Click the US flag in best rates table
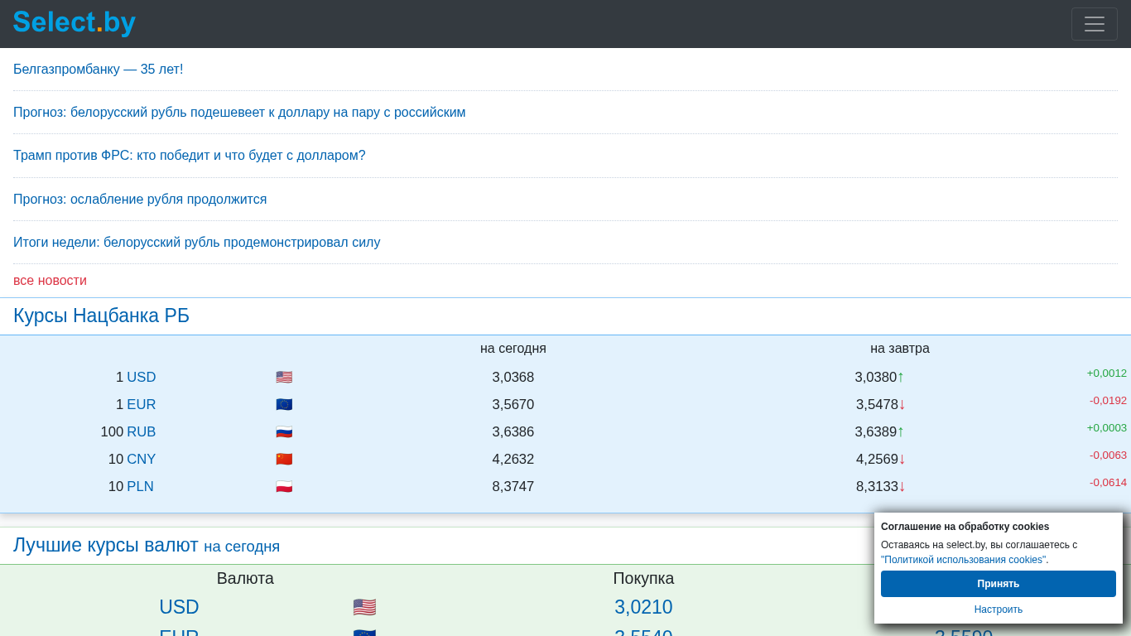1131x636 pixels. [x=364, y=607]
